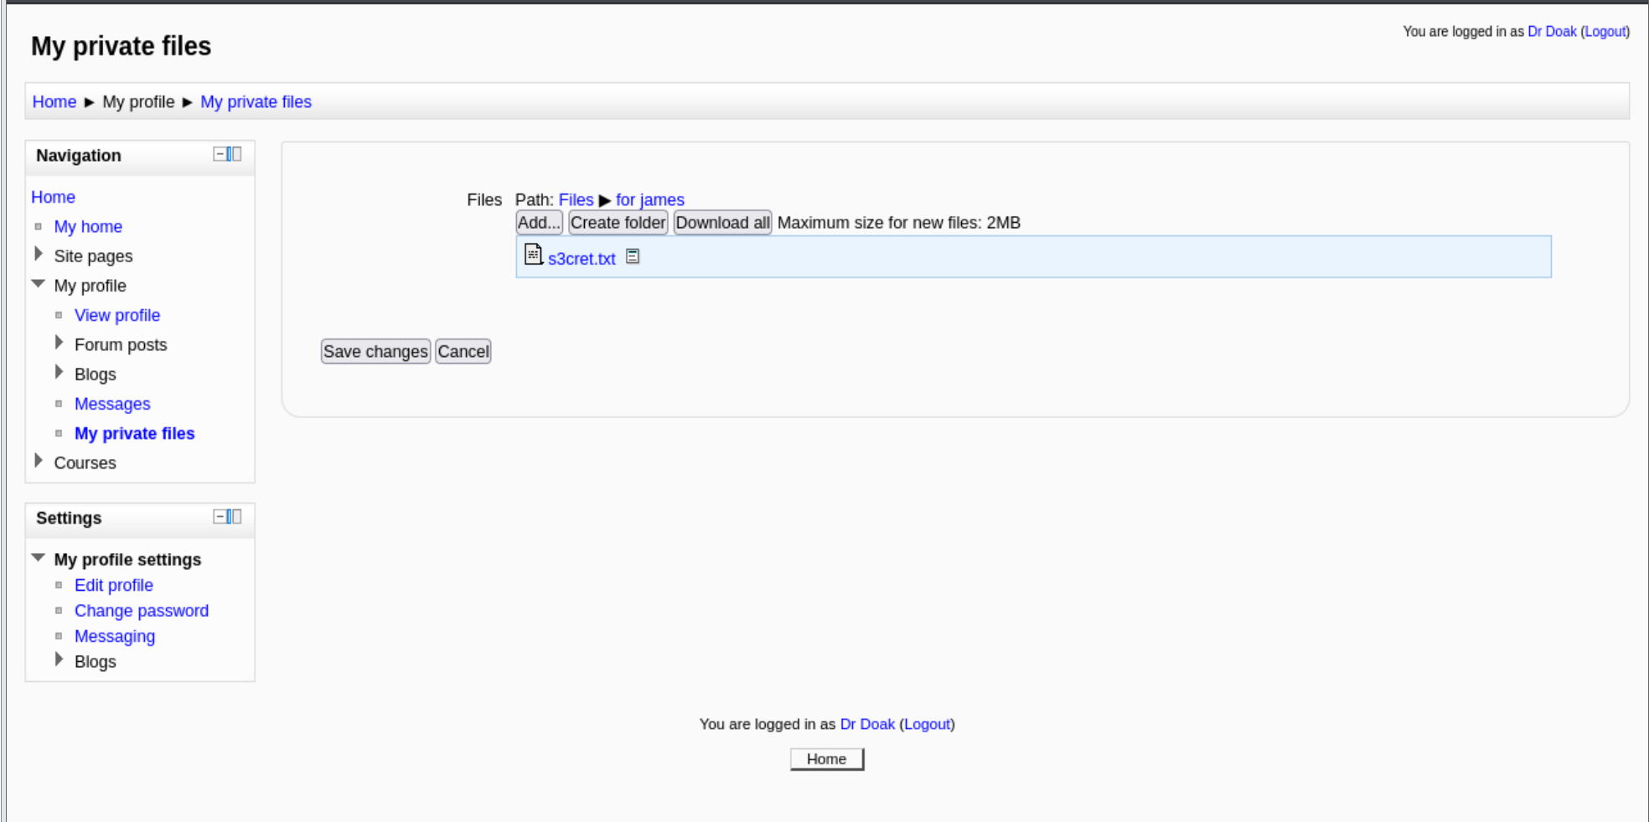Collapse the Navigation block with its hide icon
This screenshot has height=822, width=1649.
[220, 154]
